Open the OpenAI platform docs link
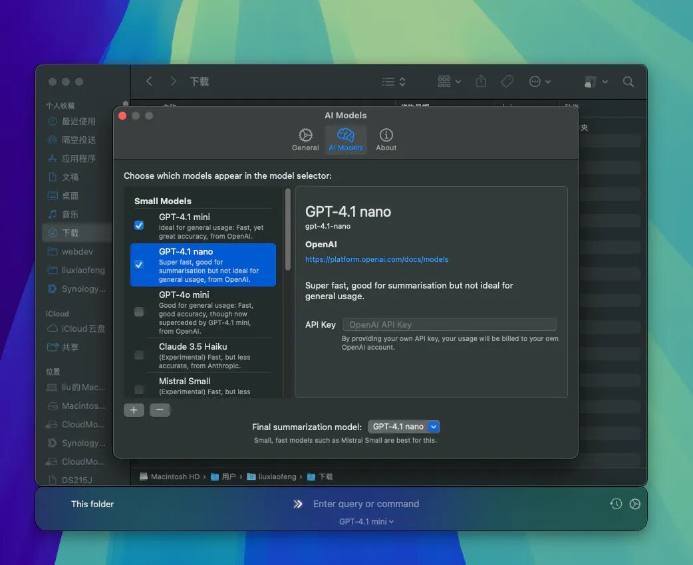The height and width of the screenshot is (565, 693). (x=376, y=259)
